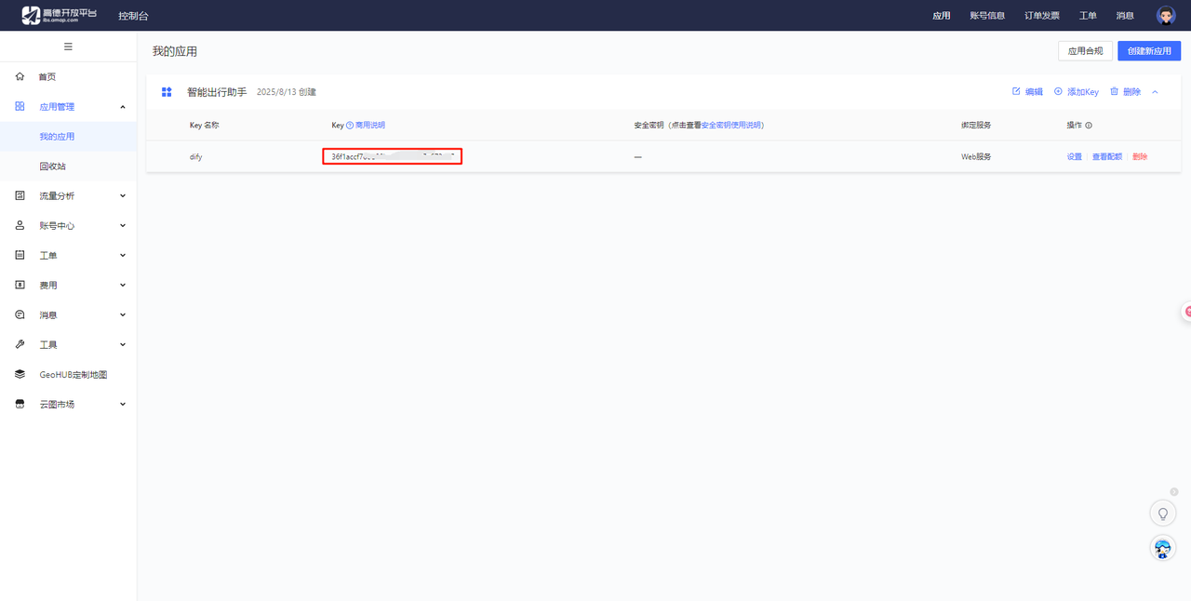Click the app grid icon beside 智能出行助手
The image size is (1191, 601).
click(x=167, y=92)
